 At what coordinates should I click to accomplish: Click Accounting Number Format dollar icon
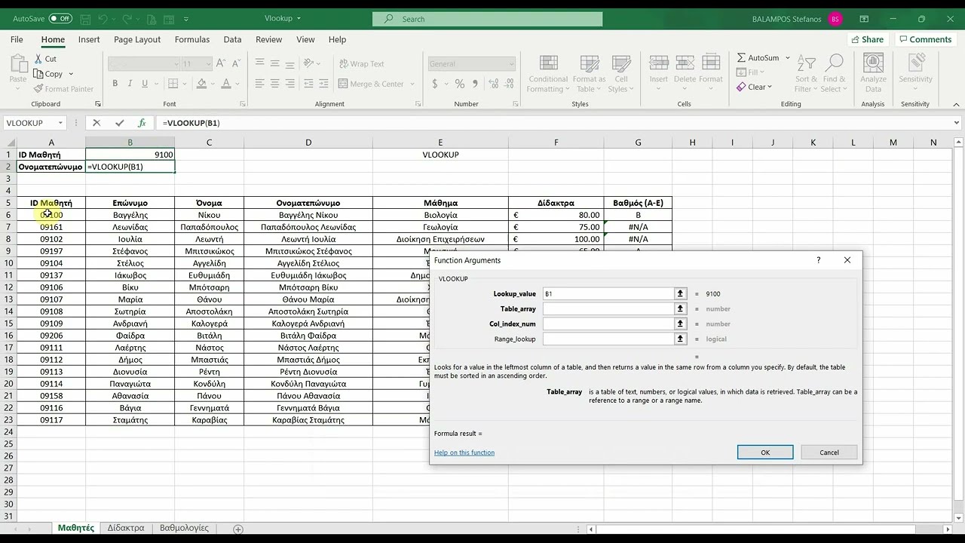point(435,84)
